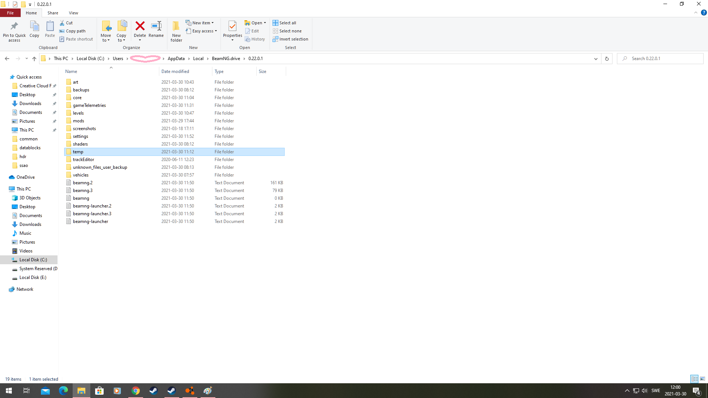Expand address bar history dropdown arrow
Screen dimensions: 708x398
pyautogui.click(x=596, y=59)
